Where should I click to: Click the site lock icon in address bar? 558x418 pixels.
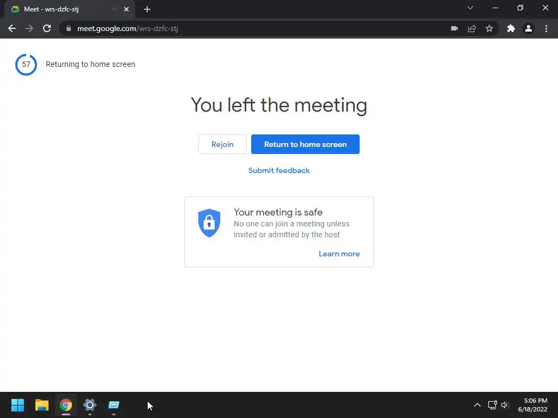pos(69,28)
